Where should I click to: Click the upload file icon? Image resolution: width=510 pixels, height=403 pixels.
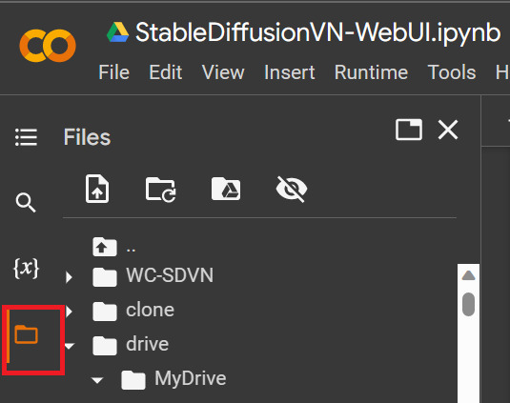click(97, 189)
